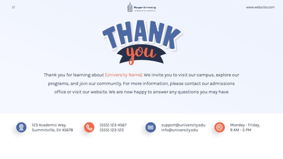The height and width of the screenshot is (159, 283).
Task: Click the (555) 123-4567 phone number
Action: coord(113,125)
